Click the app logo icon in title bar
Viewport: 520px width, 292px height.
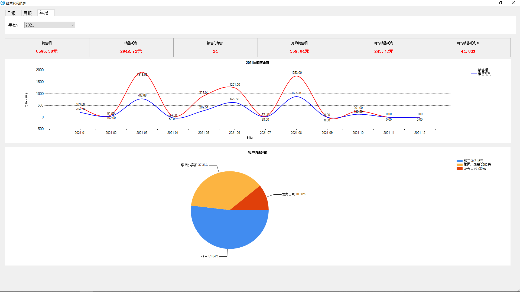[x=3, y=3]
